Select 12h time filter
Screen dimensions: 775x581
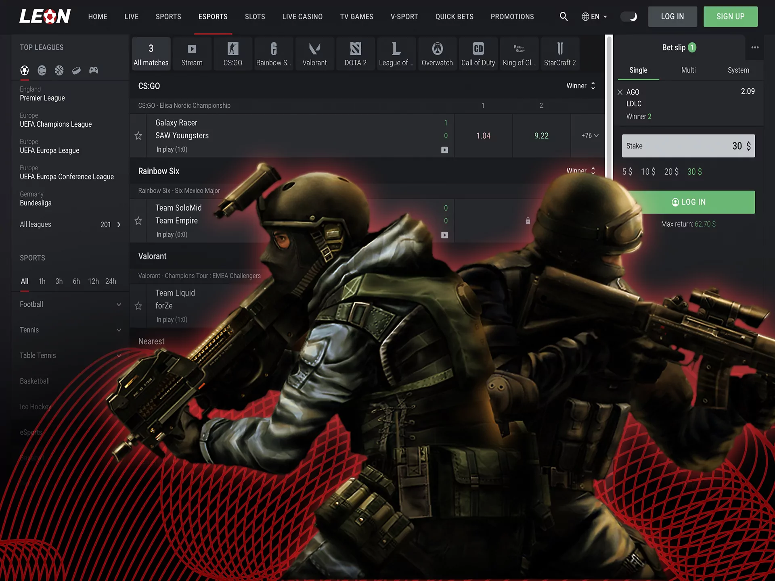point(93,281)
